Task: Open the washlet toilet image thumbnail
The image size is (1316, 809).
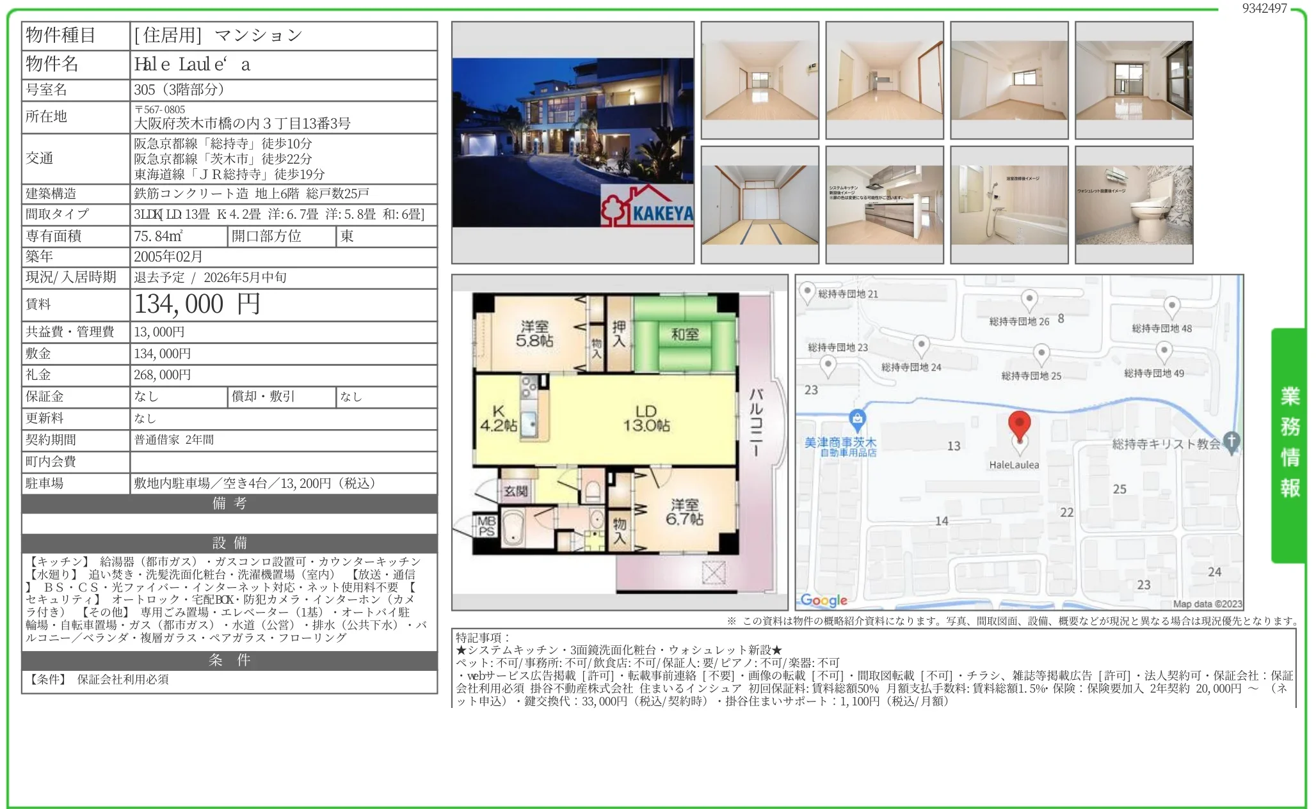Action: tap(1134, 205)
